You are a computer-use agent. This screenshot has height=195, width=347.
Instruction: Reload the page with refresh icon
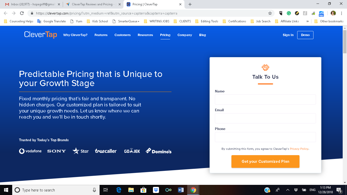click(x=22, y=13)
